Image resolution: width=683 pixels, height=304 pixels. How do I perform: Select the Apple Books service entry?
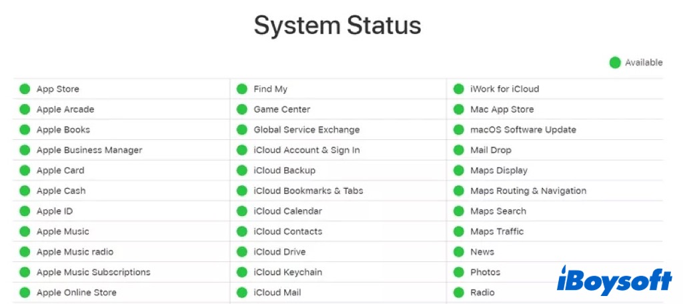[x=63, y=130]
